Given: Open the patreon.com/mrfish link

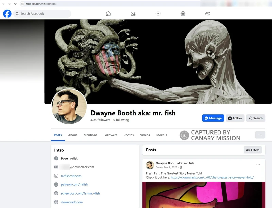Looking at the screenshot, I should (x=74, y=184).
